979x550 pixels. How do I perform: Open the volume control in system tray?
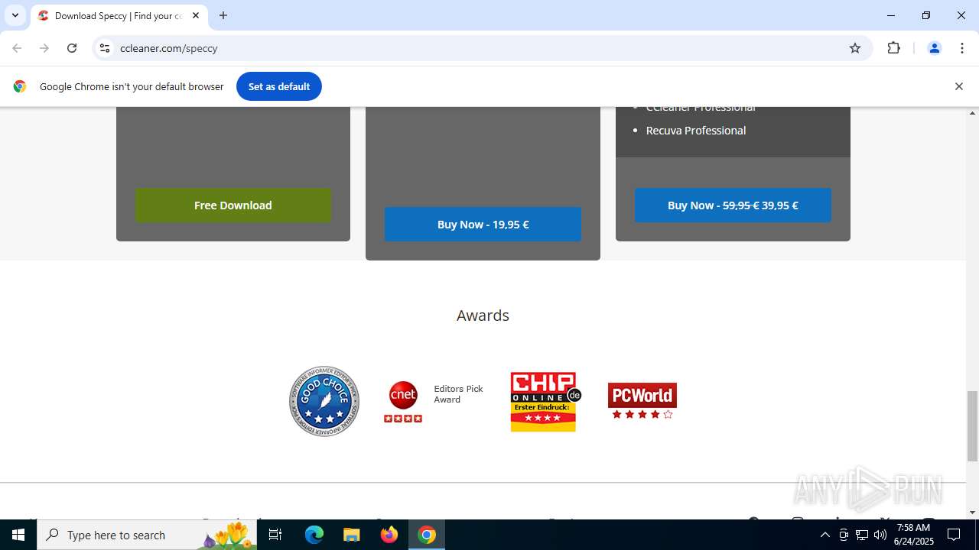[x=880, y=535]
